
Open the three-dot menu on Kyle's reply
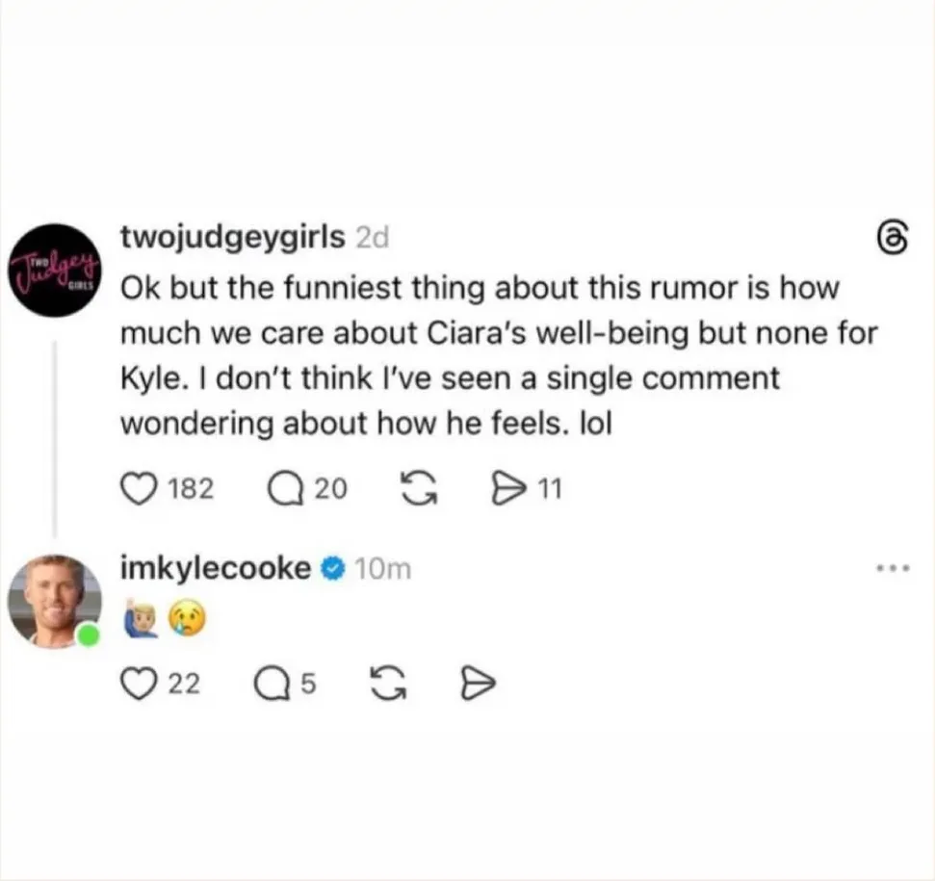(x=895, y=568)
